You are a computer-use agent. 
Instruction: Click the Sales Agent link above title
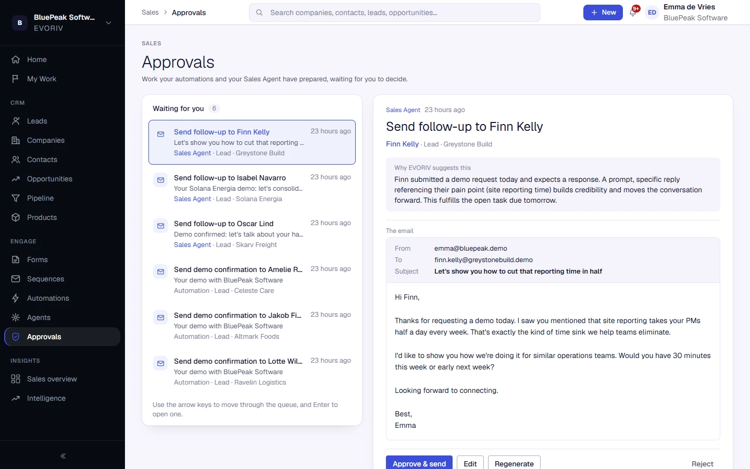point(403,110)
